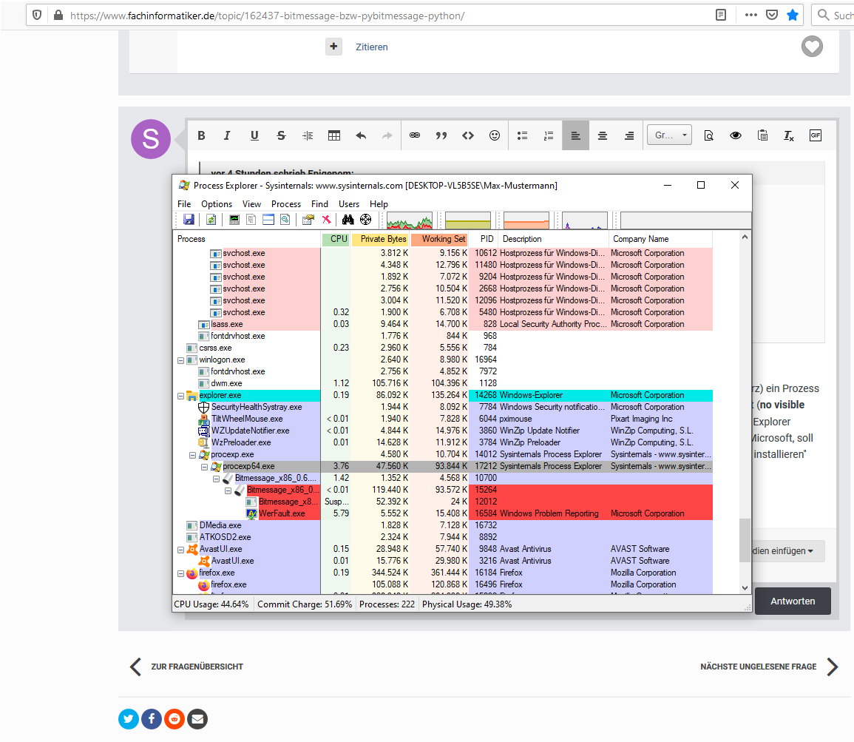Insert a table in the editor

pos(334,135)
